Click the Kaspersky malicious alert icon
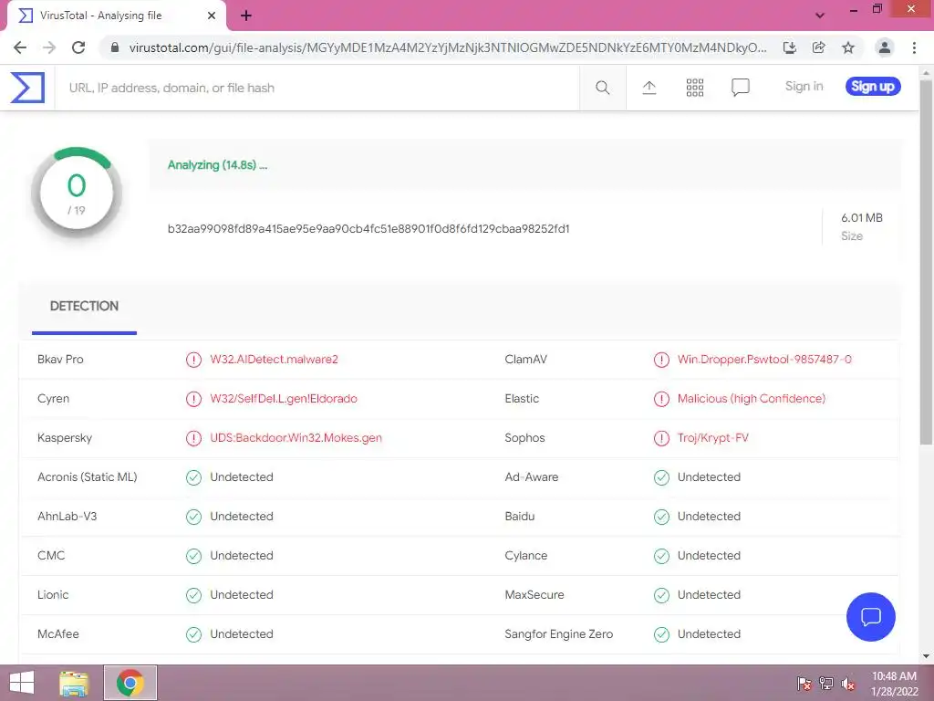 pos(193,438)
